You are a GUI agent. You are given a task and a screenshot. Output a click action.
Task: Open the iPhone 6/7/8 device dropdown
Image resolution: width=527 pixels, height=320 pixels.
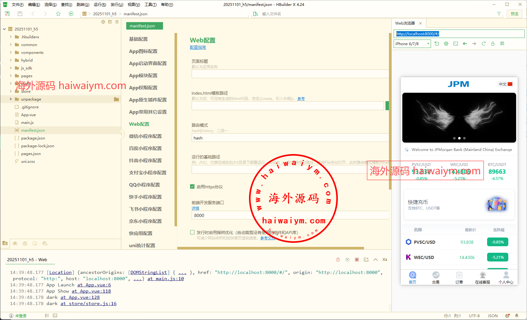412,44
